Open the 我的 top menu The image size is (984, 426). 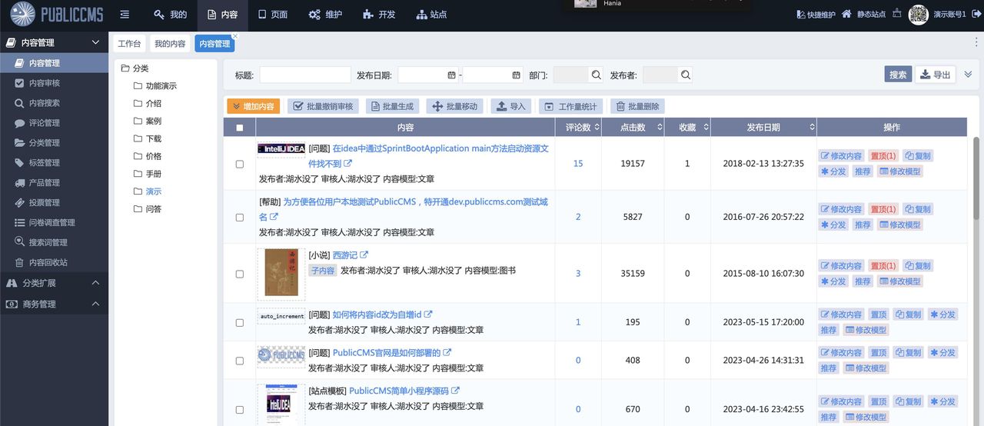(170, 15)
